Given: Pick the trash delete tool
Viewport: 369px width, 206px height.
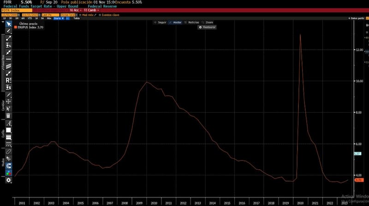Looking at the screenshot, I should pyautogui.click(x=8, y=115).
